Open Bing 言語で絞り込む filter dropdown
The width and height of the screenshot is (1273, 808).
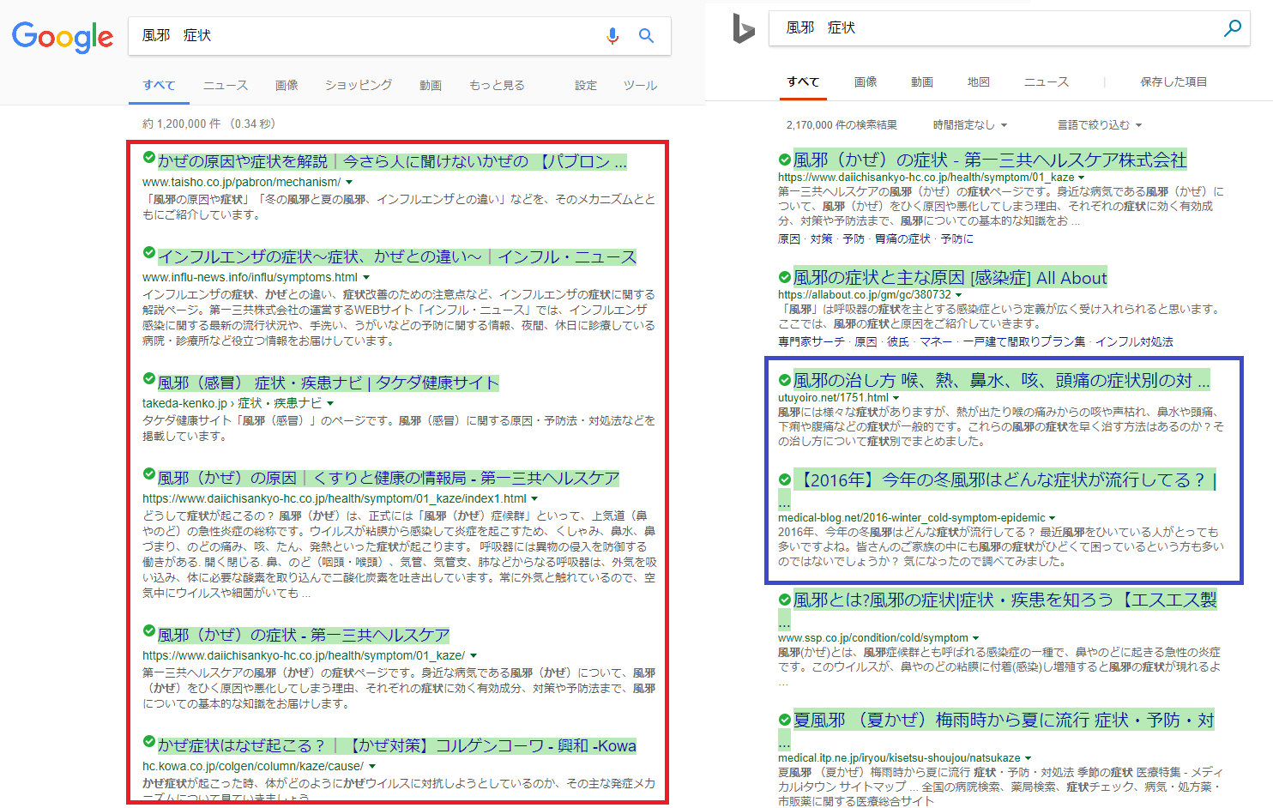tap(1100, 125)
